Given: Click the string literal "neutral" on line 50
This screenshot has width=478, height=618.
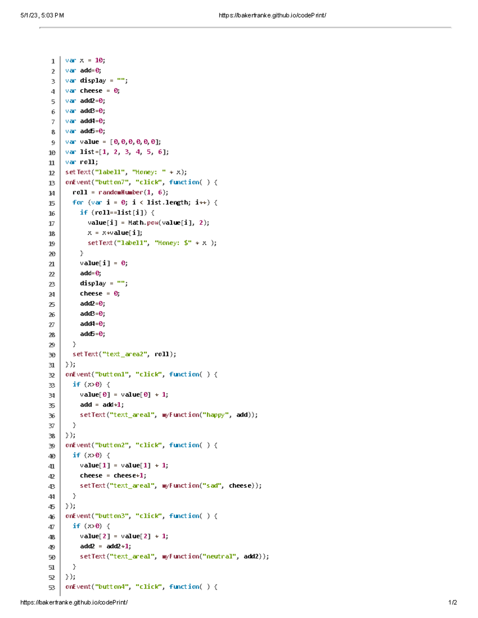Looking at the screenshot, I should coord(219,556).
